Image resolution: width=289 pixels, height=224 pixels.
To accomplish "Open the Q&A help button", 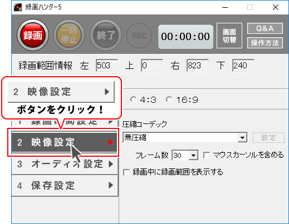I will [265, 28].
